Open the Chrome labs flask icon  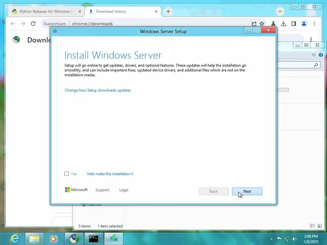tap(273, 24)
